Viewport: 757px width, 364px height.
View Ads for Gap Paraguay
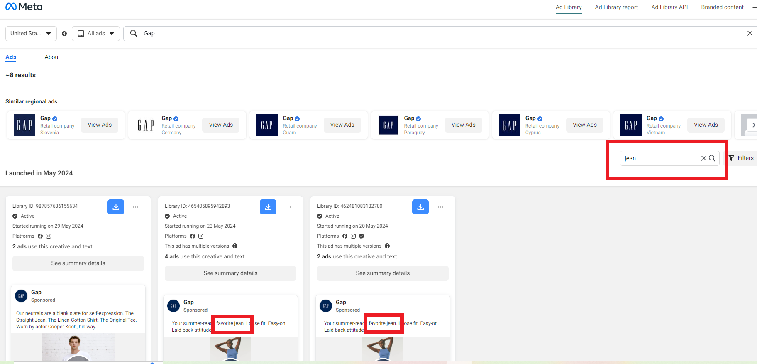[464, 125]
